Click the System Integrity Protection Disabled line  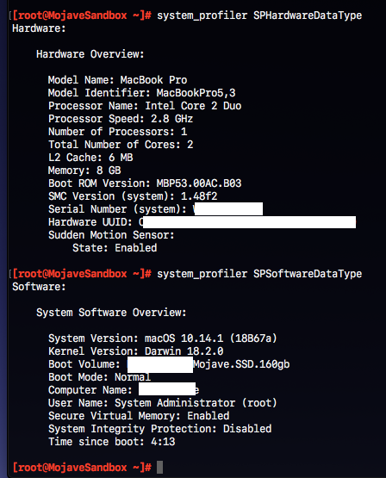coord(159,429)
